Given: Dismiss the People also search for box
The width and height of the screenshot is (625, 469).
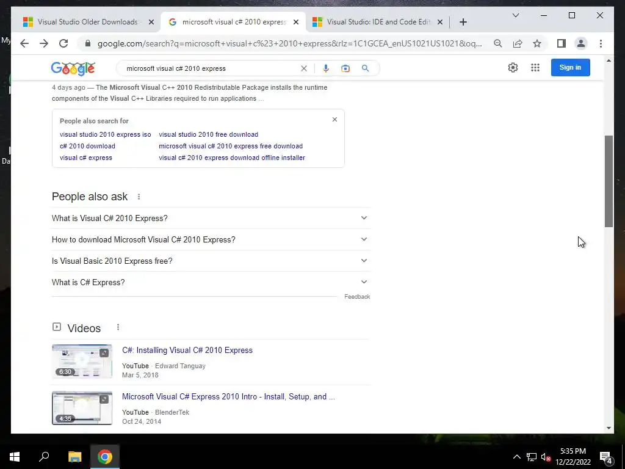Looking at the screenshot, I should [334, 119].
